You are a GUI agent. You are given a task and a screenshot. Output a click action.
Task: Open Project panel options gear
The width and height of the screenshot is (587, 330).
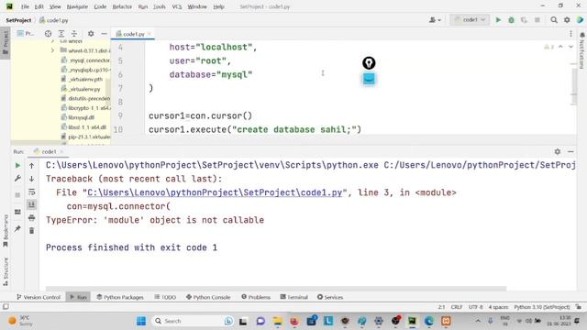[x=91, y=34]
